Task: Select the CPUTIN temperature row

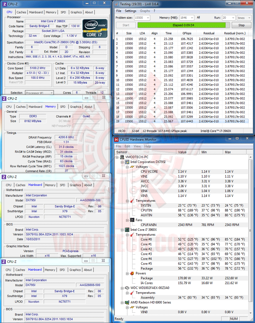Action: pyautogui.click(x=192, y=210)
